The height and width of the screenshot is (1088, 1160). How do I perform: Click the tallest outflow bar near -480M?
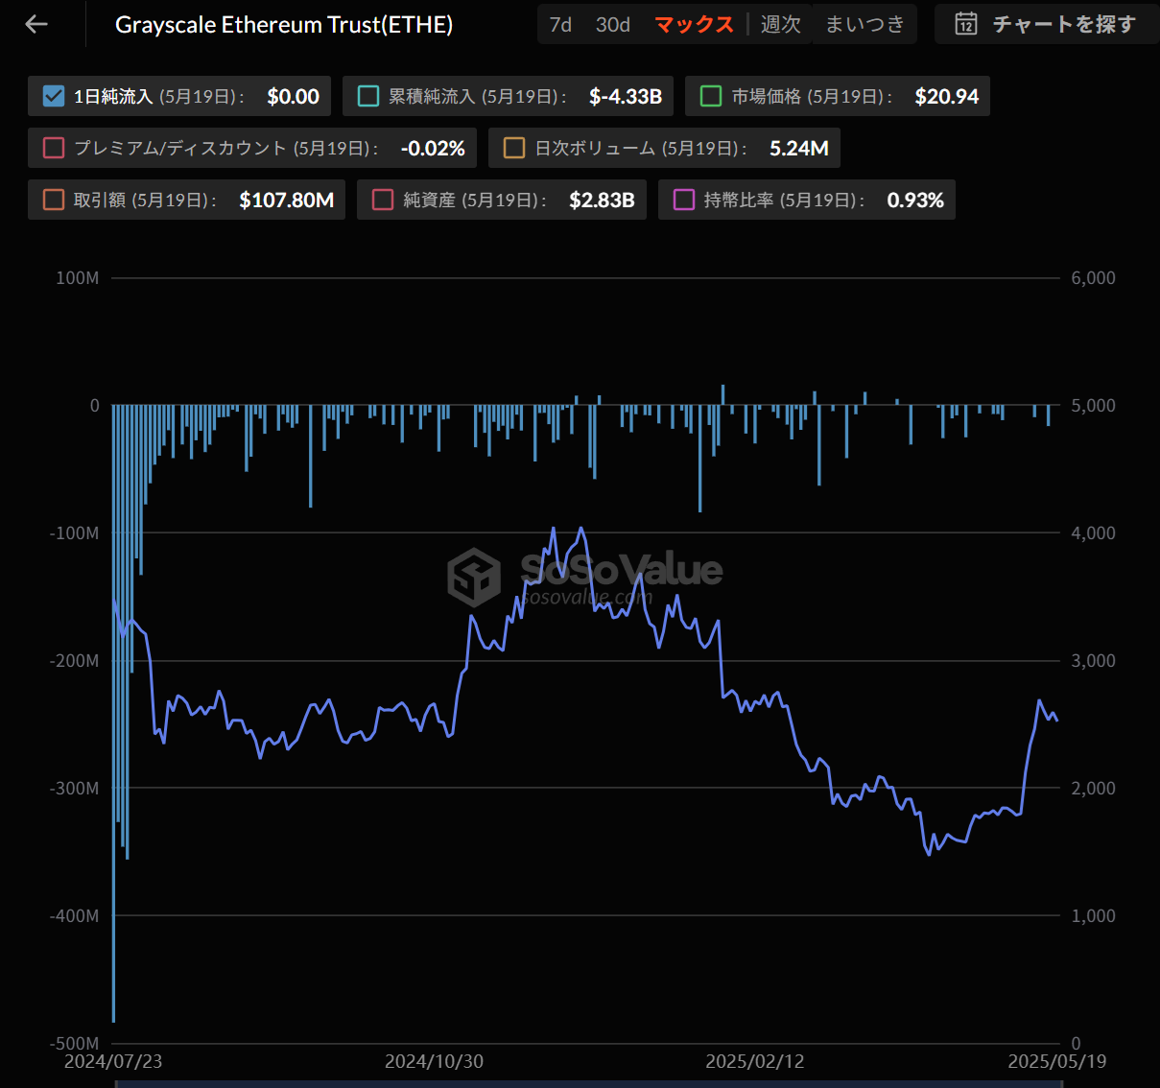pyautogui.click(x=113, y=714)
